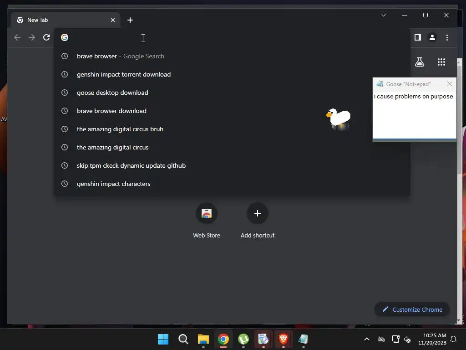This screenshot has height=350, width=466.
Task: Pick 'goose desktop download' suggestion
Action: click(x=232, y=93)
